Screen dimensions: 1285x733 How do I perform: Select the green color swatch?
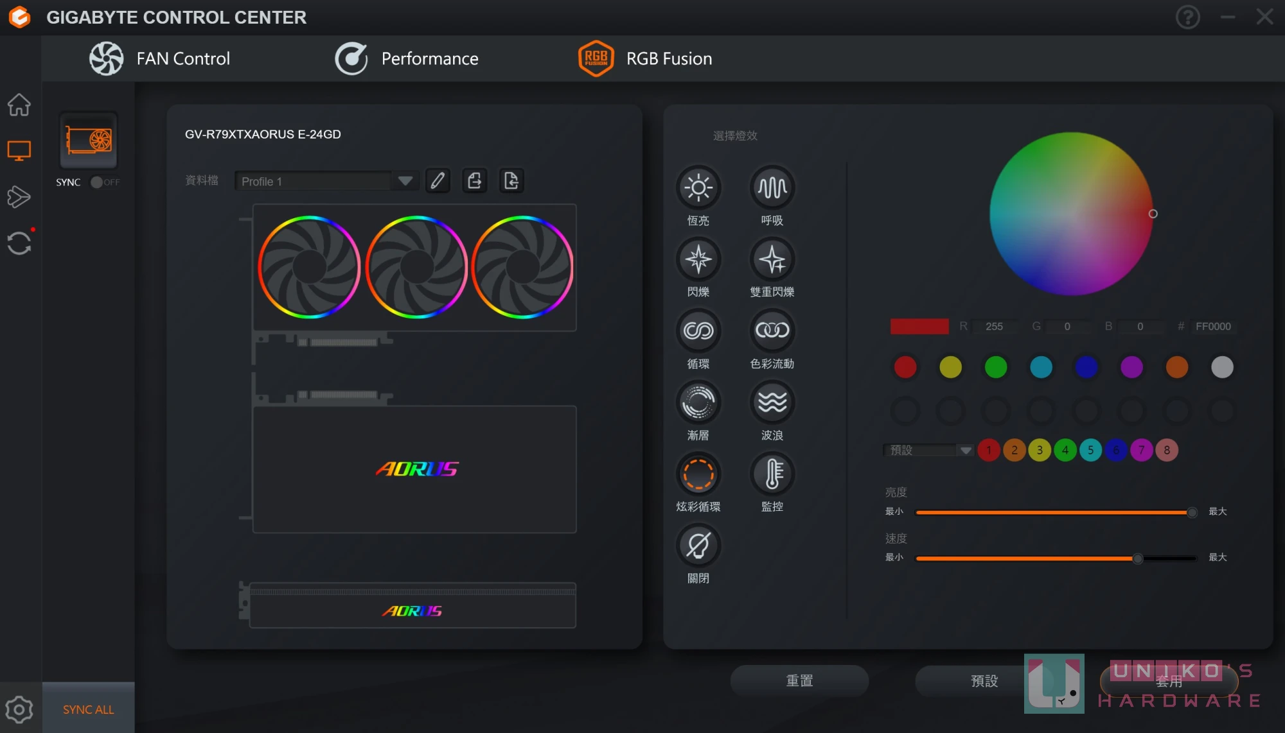(x=996, y=367)
